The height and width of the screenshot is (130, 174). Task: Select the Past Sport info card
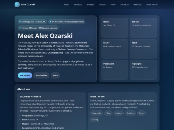click(115, 70)
